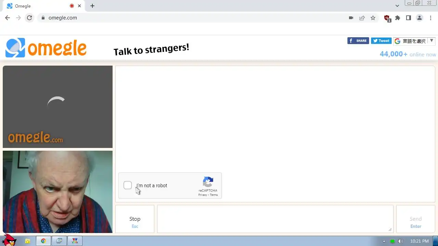Share Omegle on Facebook

pyautogui.click(x=358, y=41)
